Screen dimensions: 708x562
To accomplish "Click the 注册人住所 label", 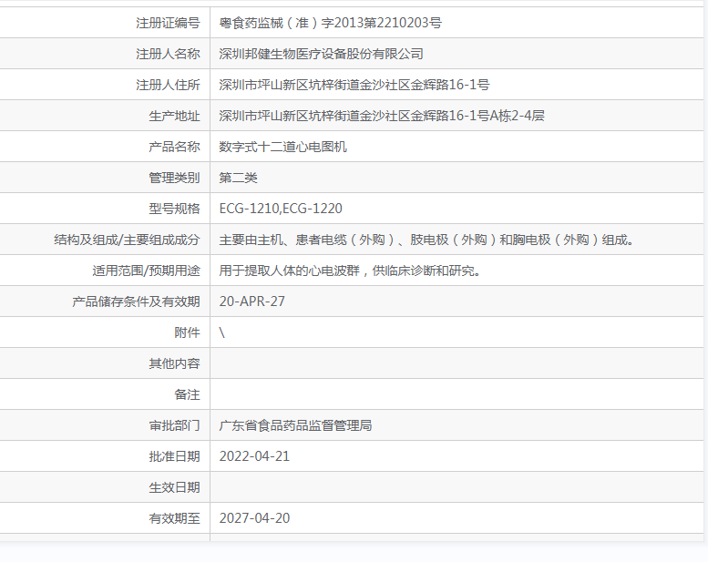I will (x=168, y=85).
